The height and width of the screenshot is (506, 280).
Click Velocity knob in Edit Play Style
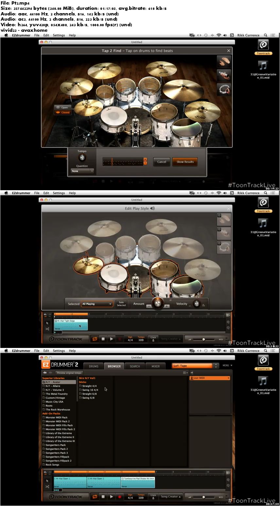pyautogui.click(x=197, y=304)
